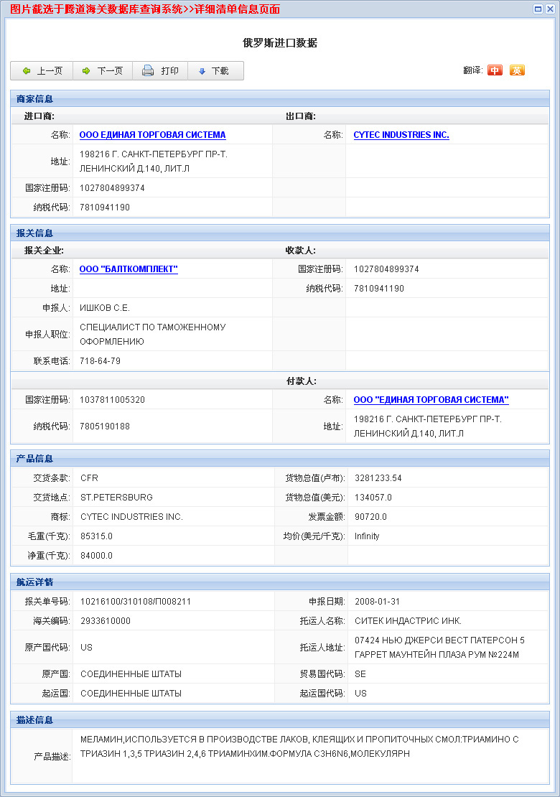Go to previous page with 上一页 button
560x797 pixels.
42,71
